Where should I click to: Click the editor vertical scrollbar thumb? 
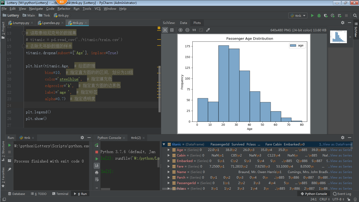[x=160, y=89]
